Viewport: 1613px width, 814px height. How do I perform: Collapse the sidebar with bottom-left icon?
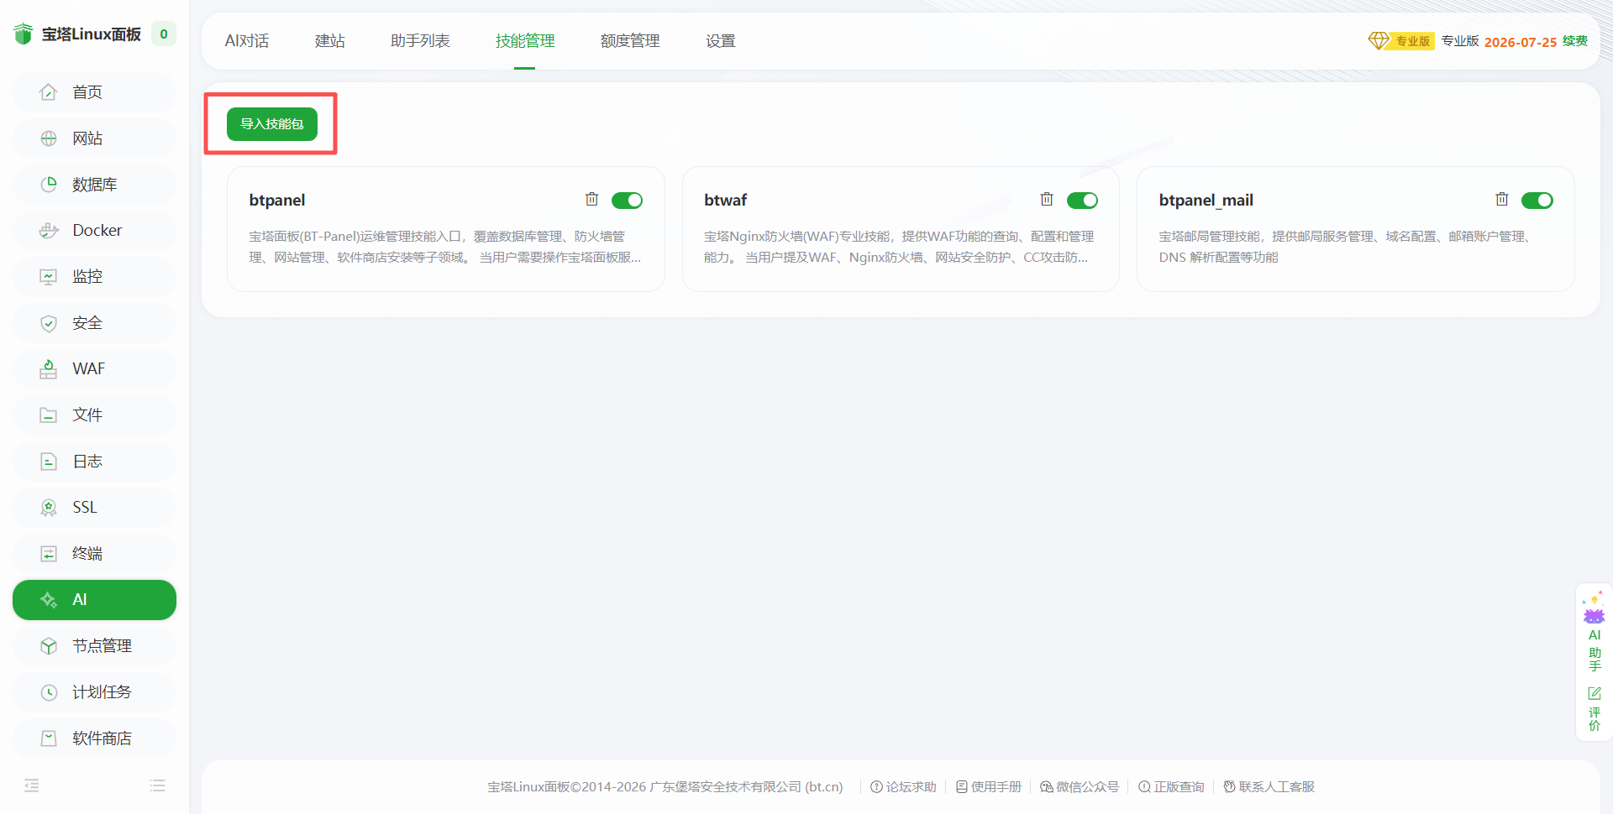tap(32, 786)
